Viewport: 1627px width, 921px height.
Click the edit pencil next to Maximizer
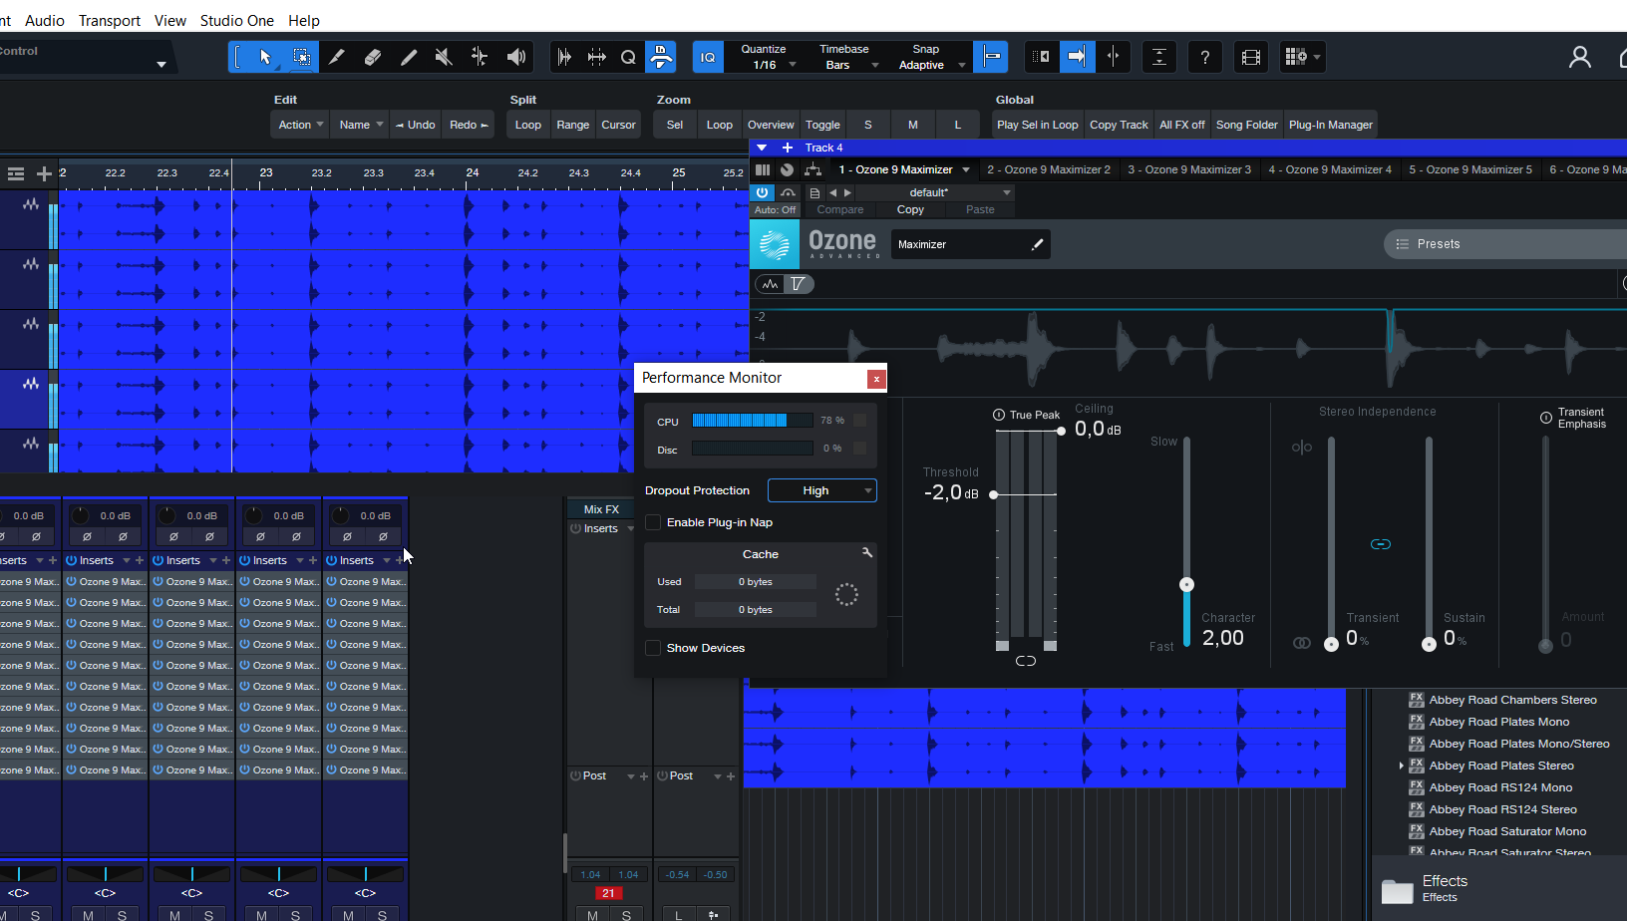point(1037,244)
